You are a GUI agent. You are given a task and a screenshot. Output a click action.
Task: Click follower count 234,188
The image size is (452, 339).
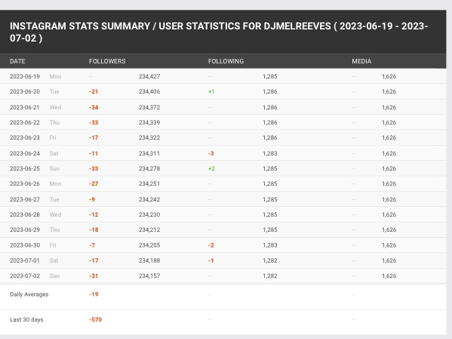pos(149,260)
